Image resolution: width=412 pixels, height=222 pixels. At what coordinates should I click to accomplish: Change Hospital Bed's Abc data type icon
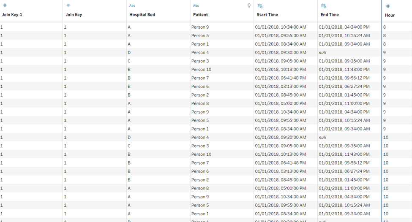(132, 6)
